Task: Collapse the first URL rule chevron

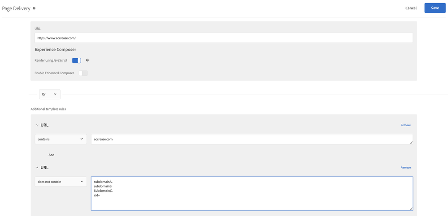Action: [x=37, y=125]
